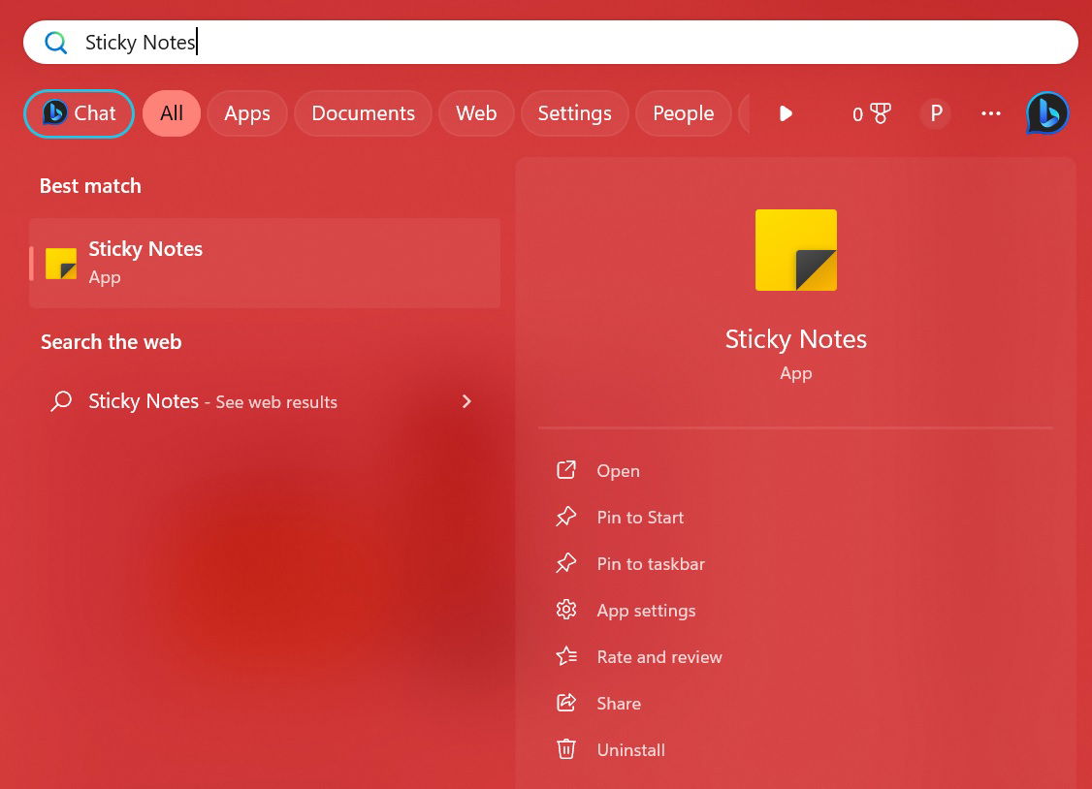
Task: Click the small Sticky Notes icon in results
Action: [61, 264]
